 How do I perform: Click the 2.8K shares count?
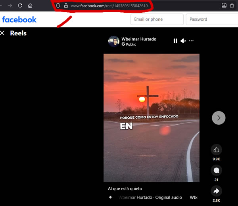[x=216, y=200]
